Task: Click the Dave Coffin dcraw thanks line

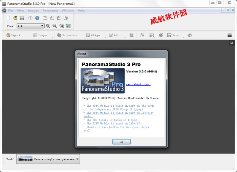Action: click(116, 129)
